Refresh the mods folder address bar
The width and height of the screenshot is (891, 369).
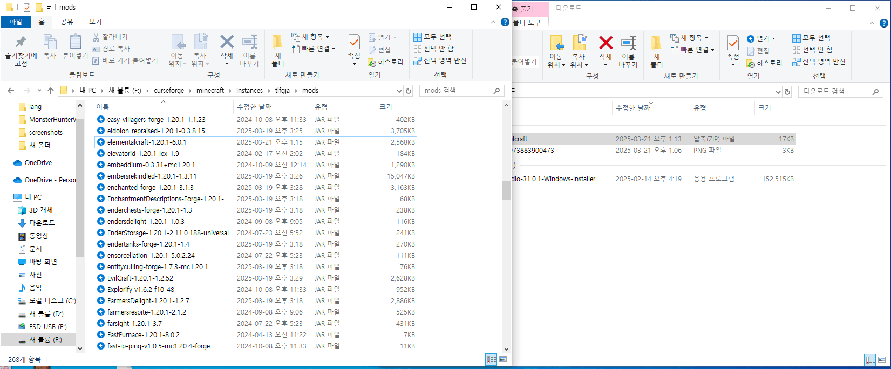[409, 91]
